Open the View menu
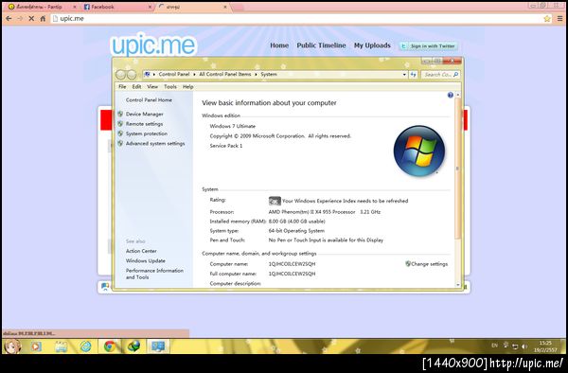 (152, 87)
